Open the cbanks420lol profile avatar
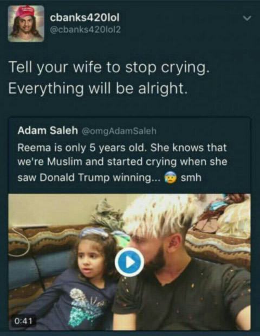Screen dimensions: 260x336 26,23
